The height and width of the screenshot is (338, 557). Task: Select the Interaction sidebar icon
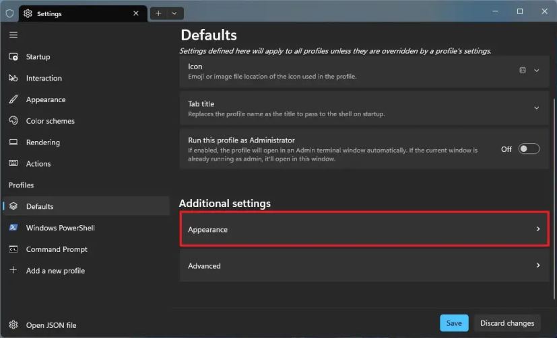13,79
